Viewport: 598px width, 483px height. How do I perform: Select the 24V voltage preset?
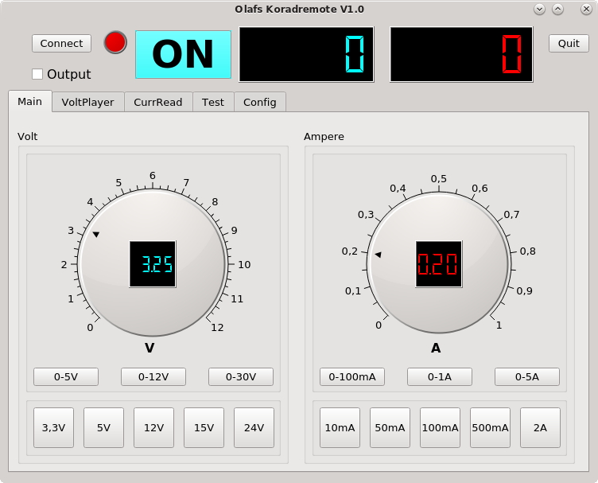tap(254, 427)
